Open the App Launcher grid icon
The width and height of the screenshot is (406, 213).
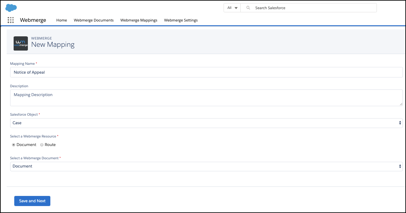coord(10,20)
